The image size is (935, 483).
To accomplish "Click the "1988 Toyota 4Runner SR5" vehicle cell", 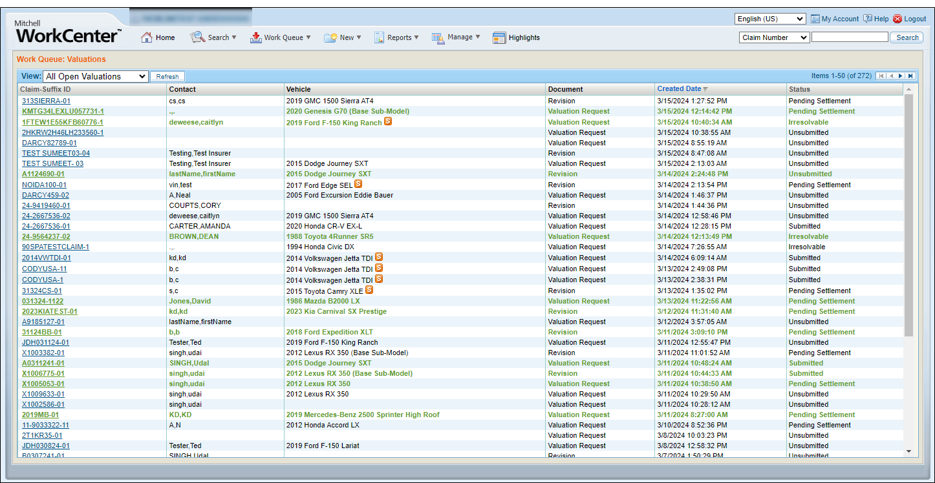I will (330, 236).
